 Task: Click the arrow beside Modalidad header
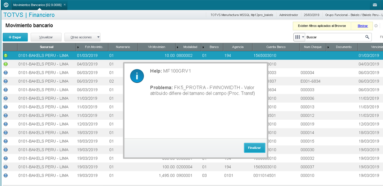click(x=177, y=47)
